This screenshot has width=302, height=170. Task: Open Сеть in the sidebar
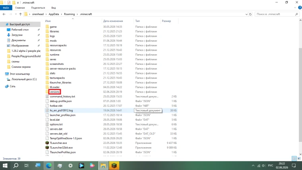pos(13,86)
